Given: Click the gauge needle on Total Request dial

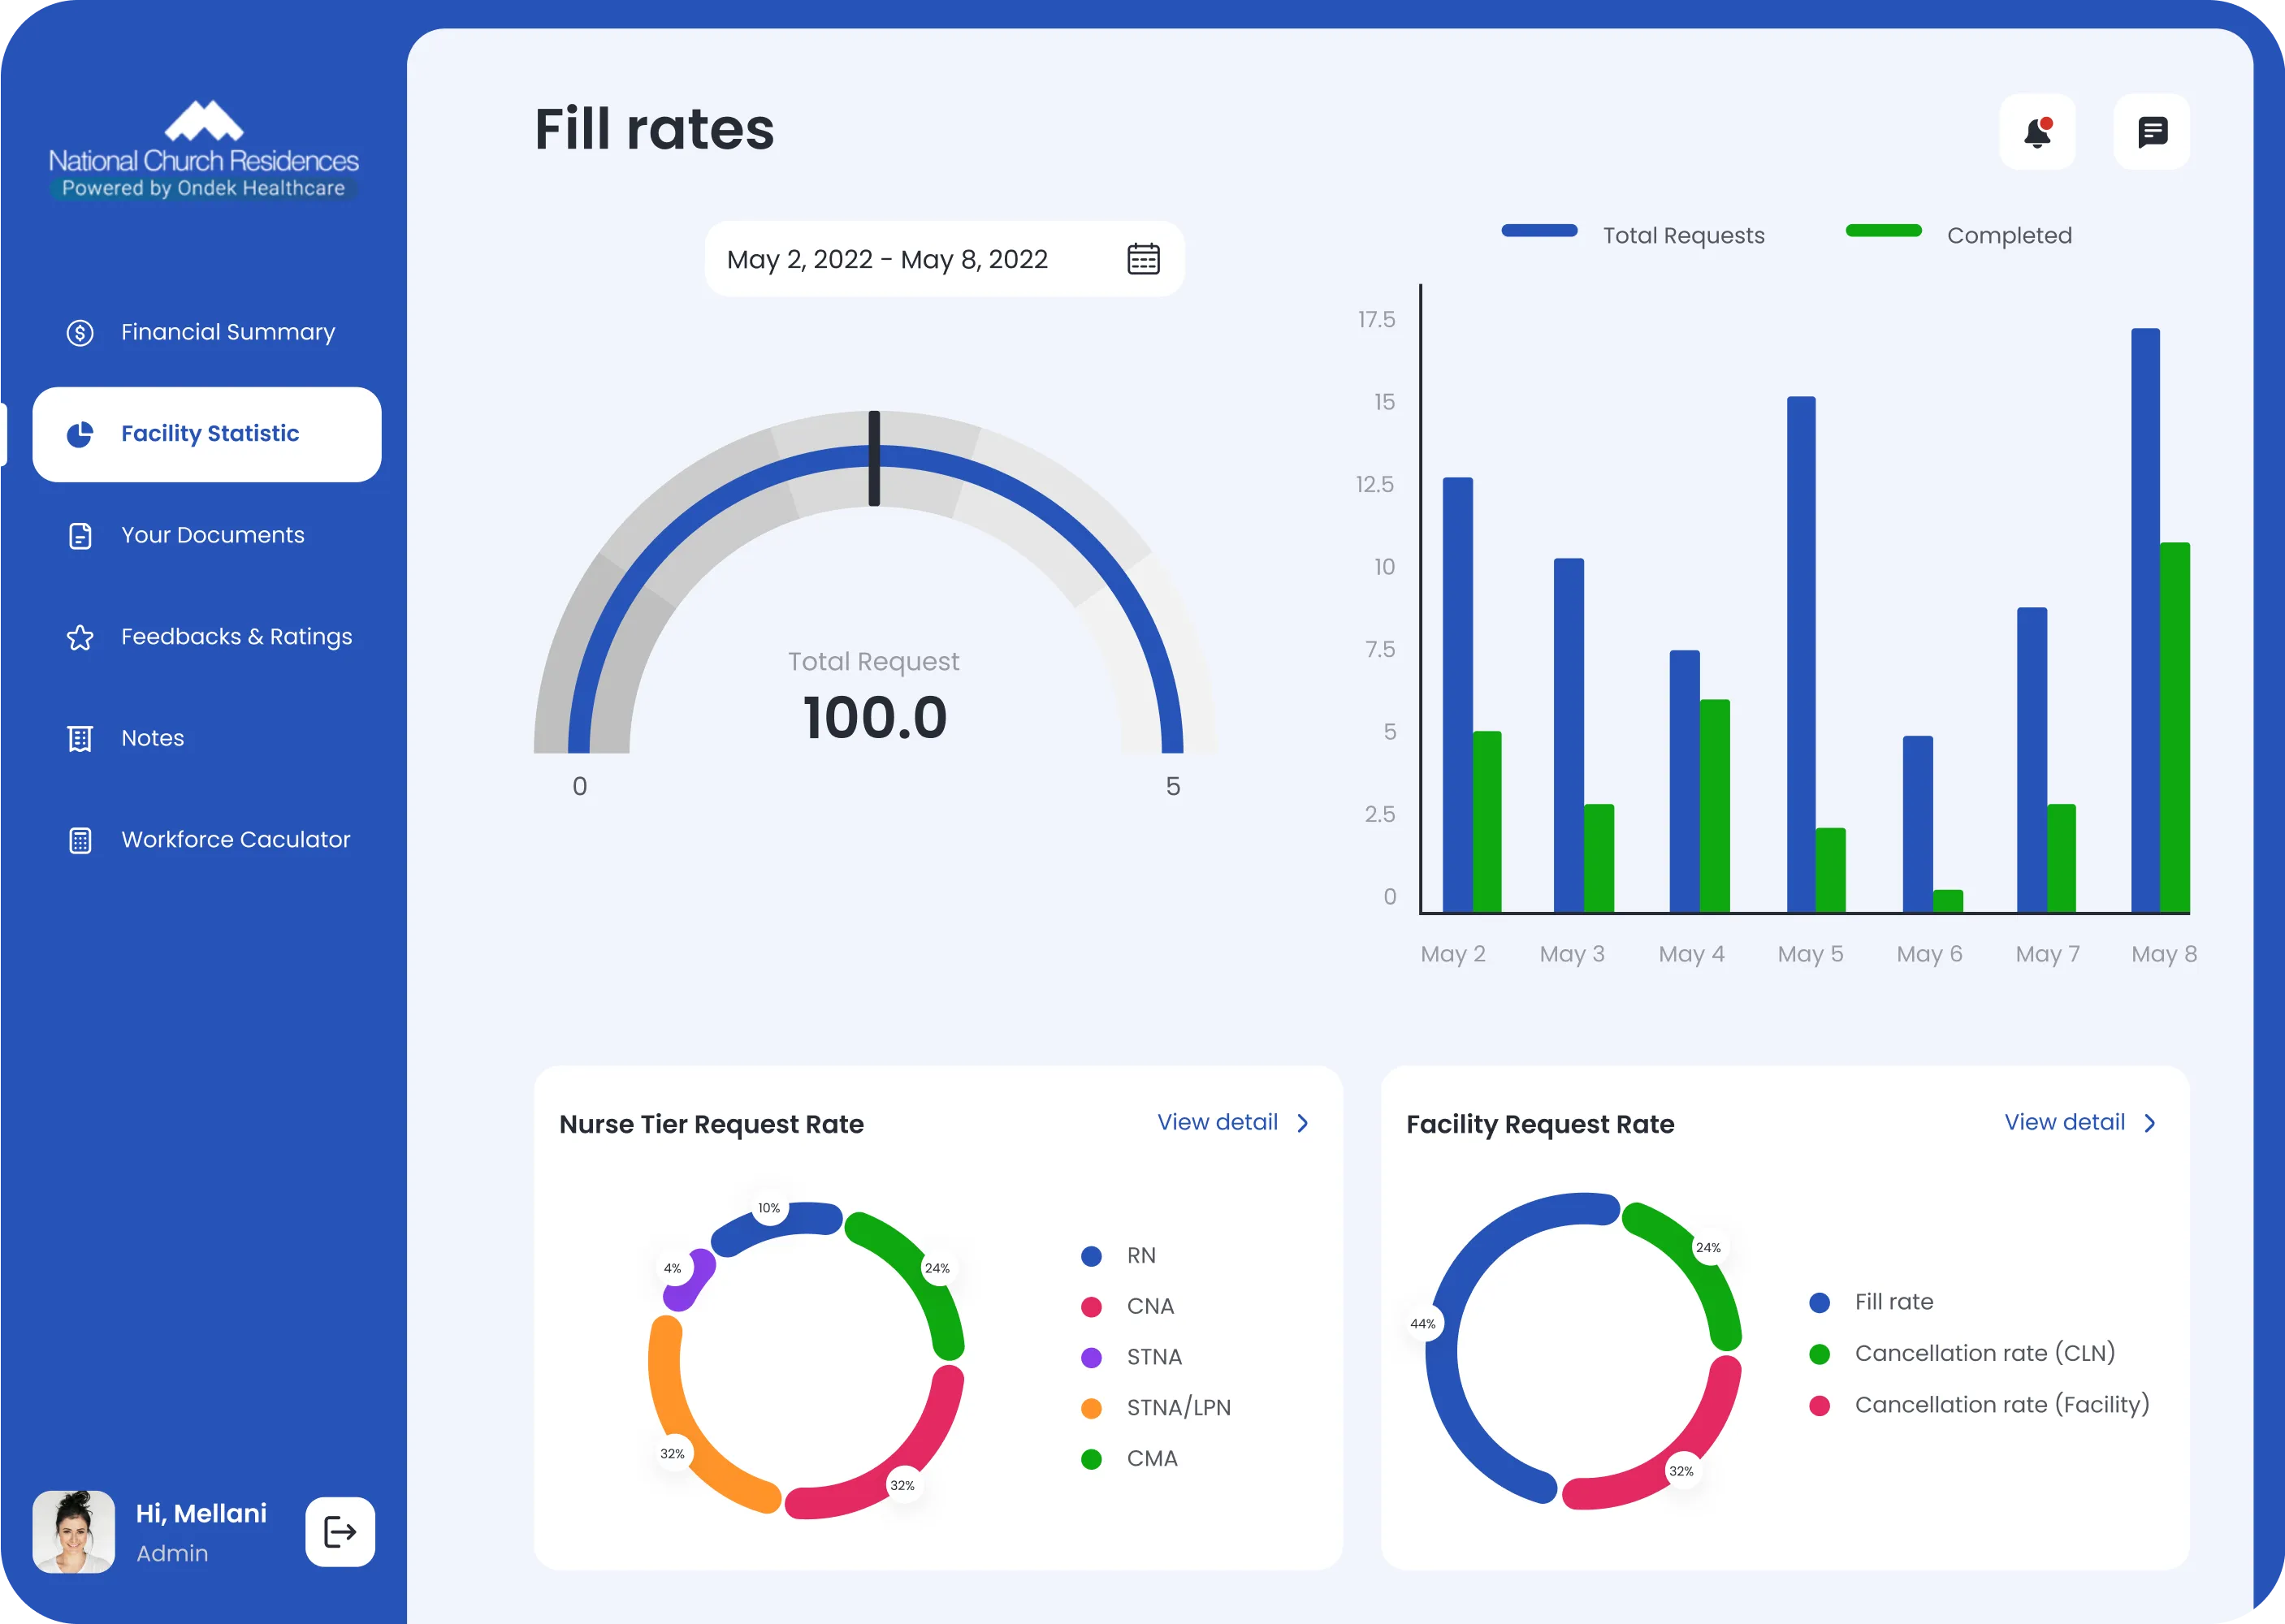Looking at the screenshot, I should point(874,458).
